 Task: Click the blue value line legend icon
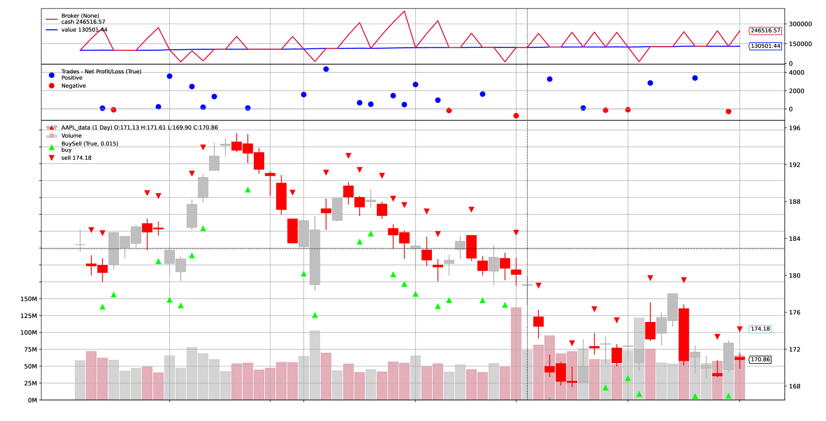tap(52, 30)
